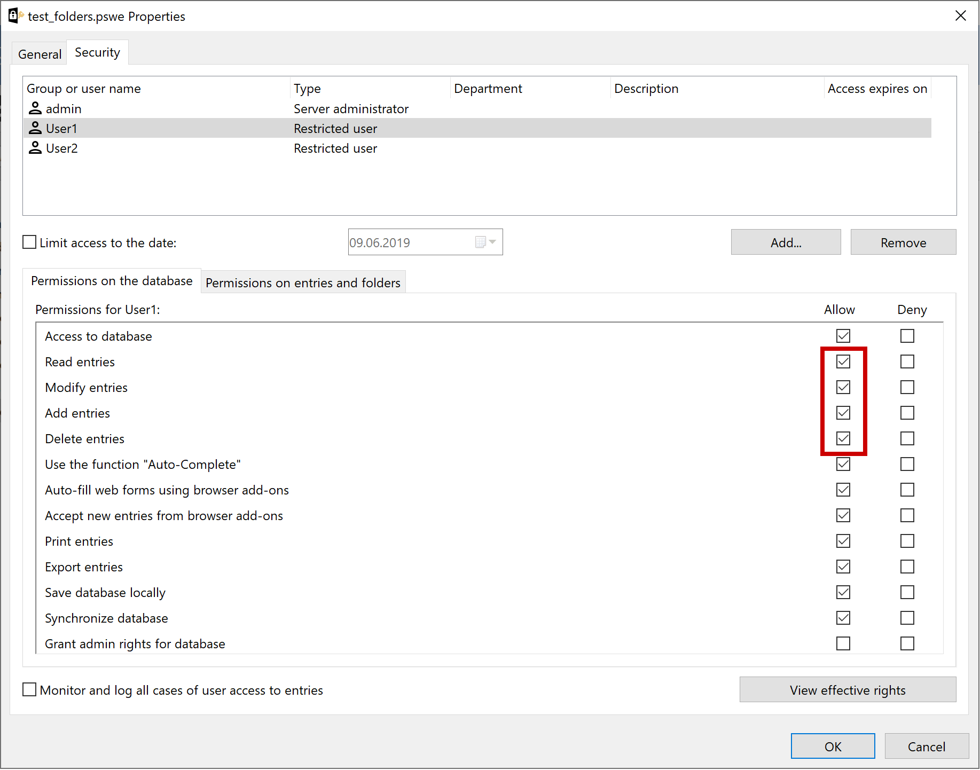Check Deny for Save database locally
Viewport: 980px width, 770px height.
(907, 592)
